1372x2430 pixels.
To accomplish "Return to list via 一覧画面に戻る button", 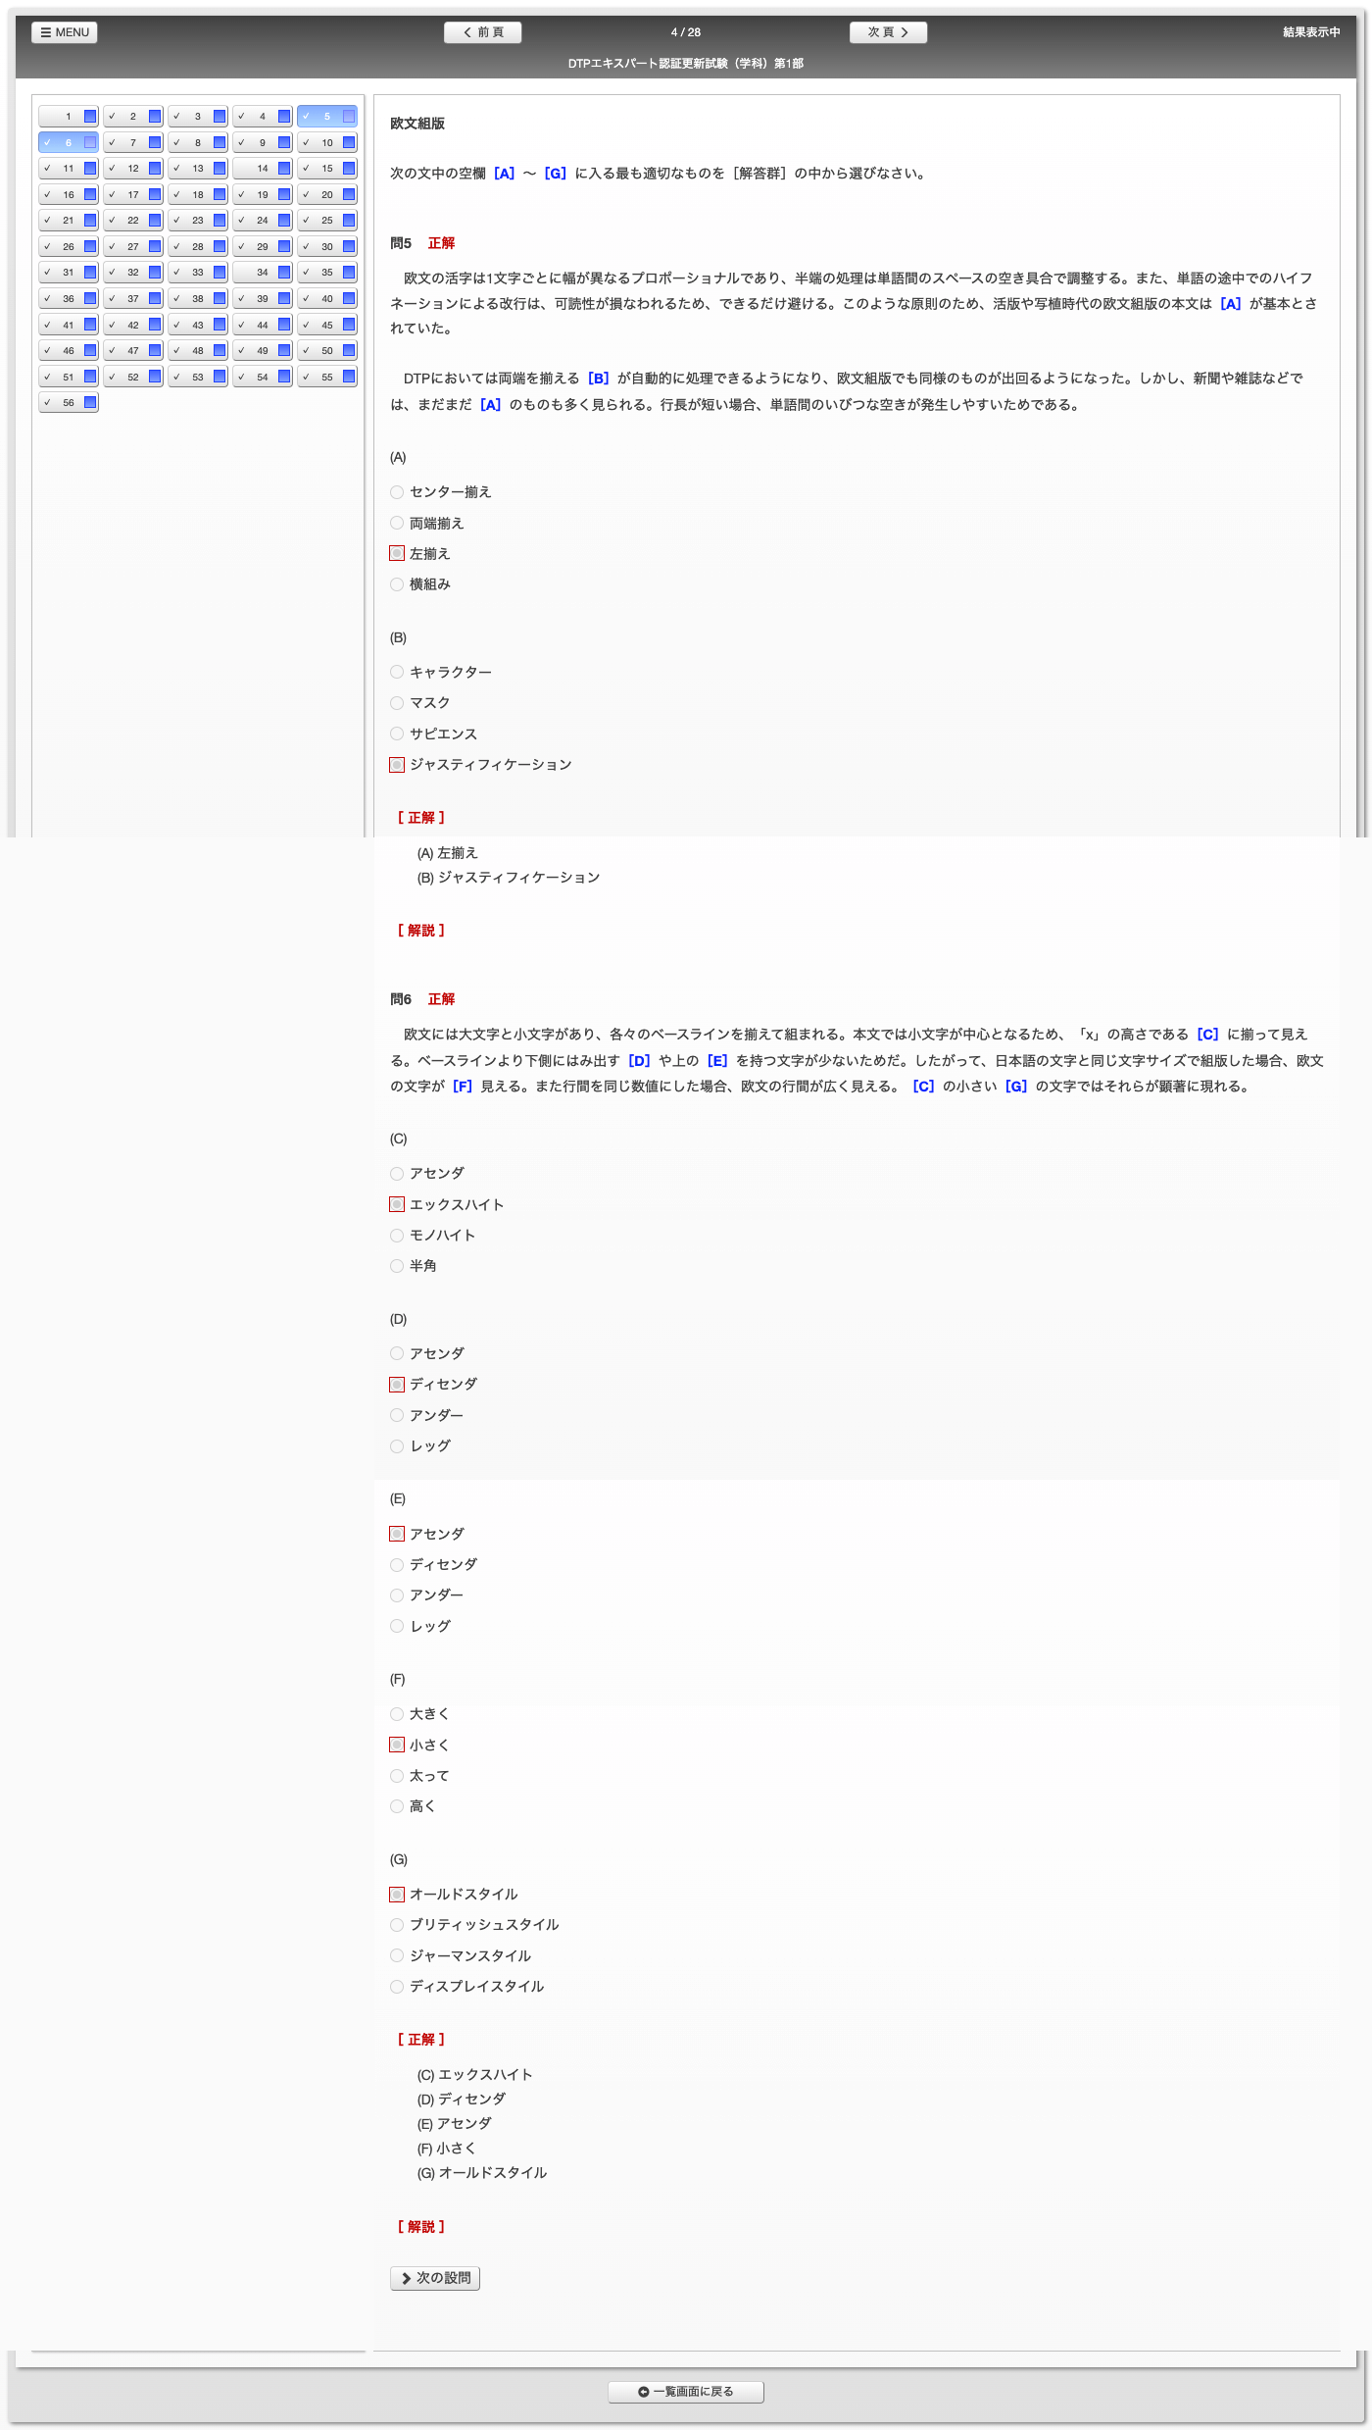I will tap(685, 2391).
